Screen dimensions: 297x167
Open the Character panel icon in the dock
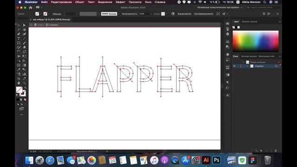(228, 95)
